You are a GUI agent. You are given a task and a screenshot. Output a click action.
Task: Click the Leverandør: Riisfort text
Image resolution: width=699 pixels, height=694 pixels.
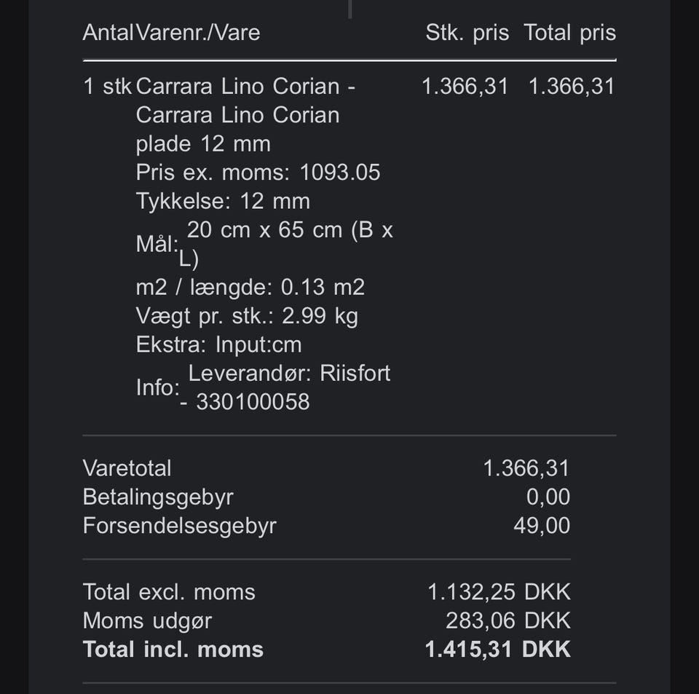[x=289, y=374]
